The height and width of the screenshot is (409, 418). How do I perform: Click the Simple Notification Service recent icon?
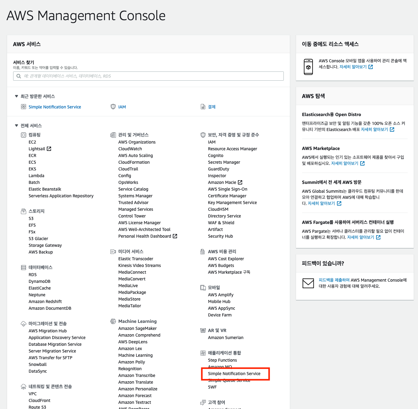pyautogui.click(x=24, y=107)
